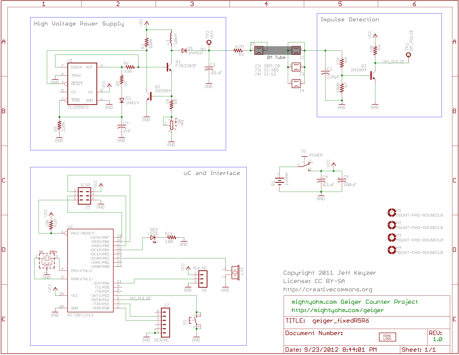Click the B1 2xAAA battery symbol
Image resolution: width=459 pixels, height=355 pixels.
click(279, 181)
